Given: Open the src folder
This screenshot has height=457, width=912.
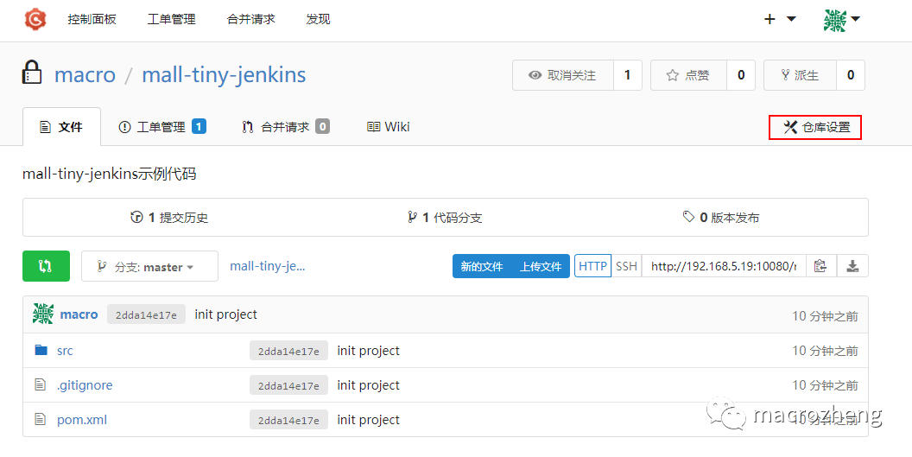Looking at the screenshot, I should [65, 351].
